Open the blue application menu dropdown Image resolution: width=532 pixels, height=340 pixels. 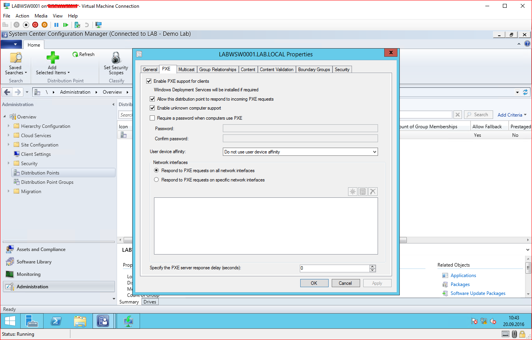11,44
